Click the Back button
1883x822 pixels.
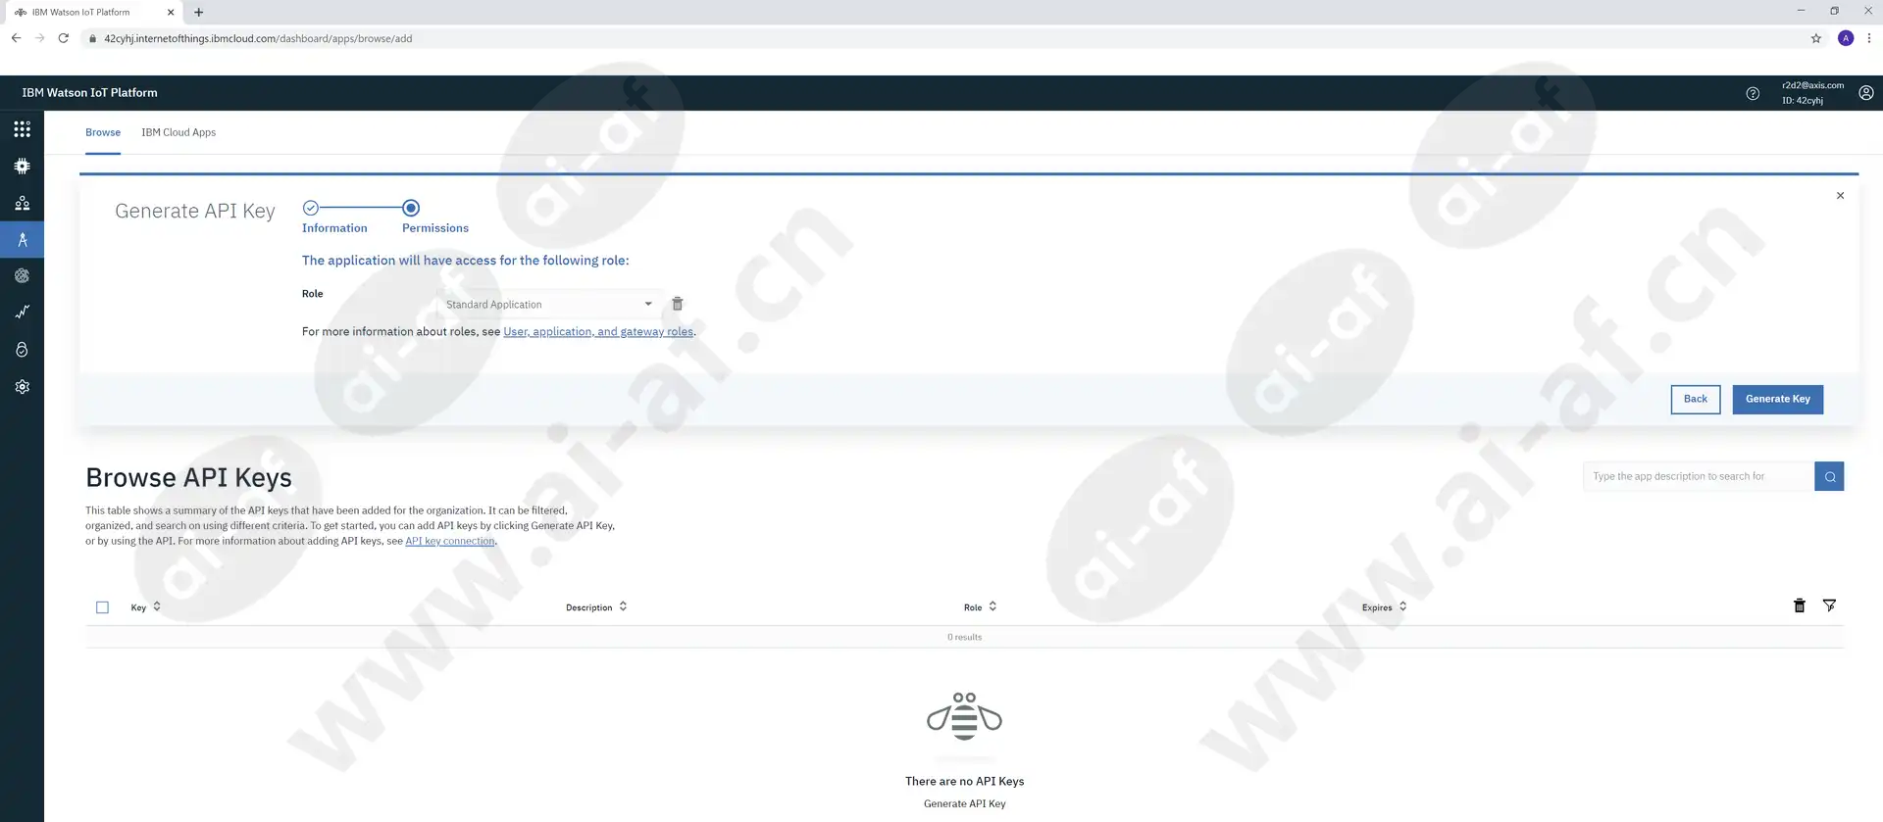coord(1695,399)
